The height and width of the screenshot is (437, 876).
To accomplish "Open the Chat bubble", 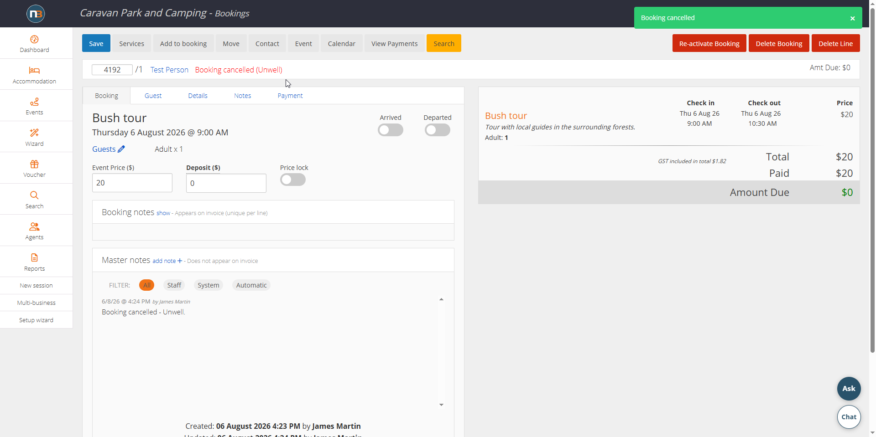I will pyautogui.click(x=849, y=417).
